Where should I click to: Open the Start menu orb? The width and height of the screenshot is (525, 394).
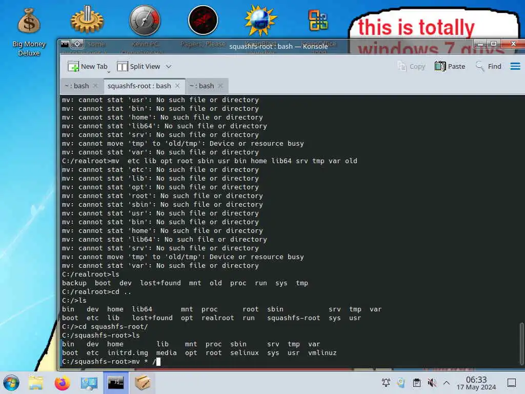[11, 383]
